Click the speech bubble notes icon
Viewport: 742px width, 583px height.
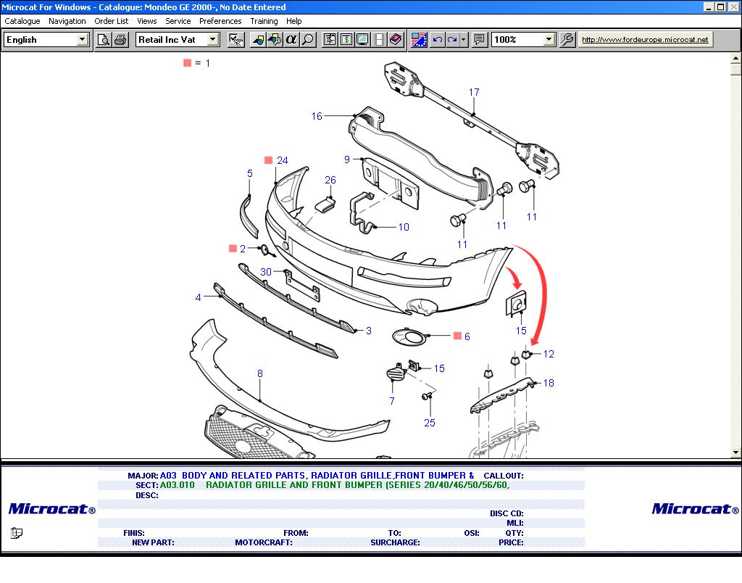[479, 40]
